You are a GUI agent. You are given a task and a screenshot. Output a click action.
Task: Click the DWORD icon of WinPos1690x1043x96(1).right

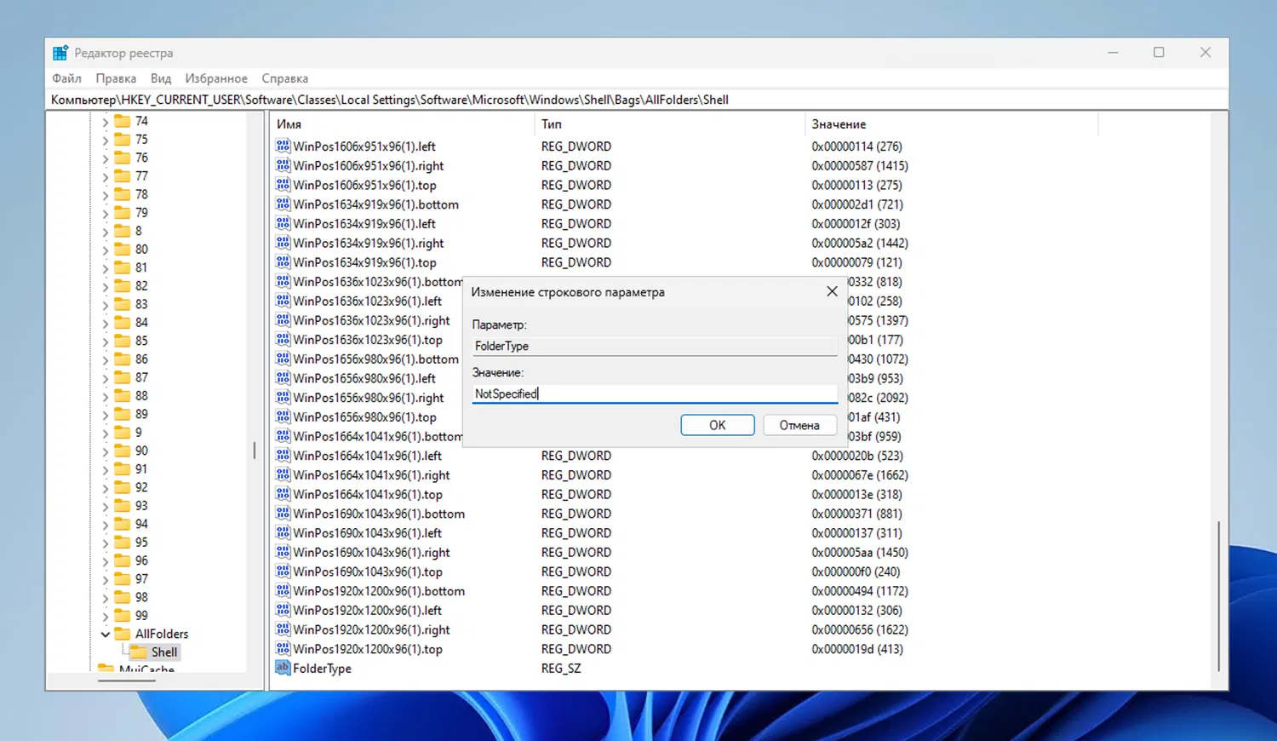(x=283, y=552)
